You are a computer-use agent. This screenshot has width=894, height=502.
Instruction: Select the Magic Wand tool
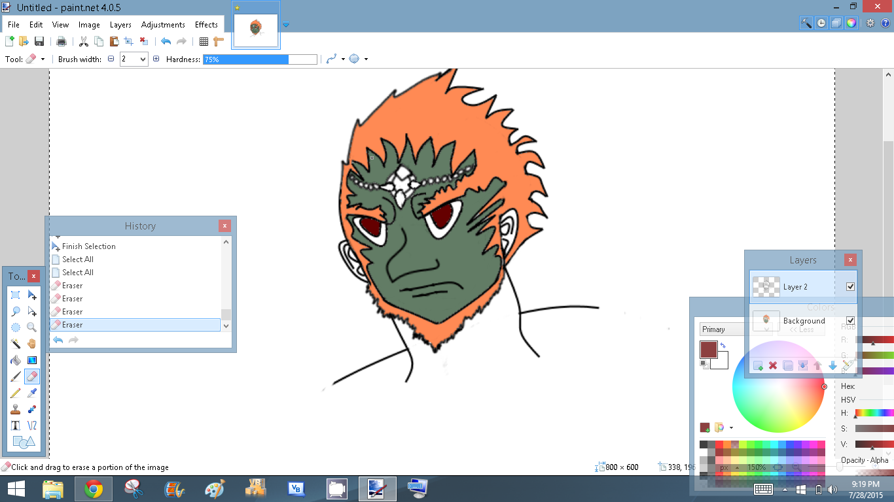click(16, 344)
